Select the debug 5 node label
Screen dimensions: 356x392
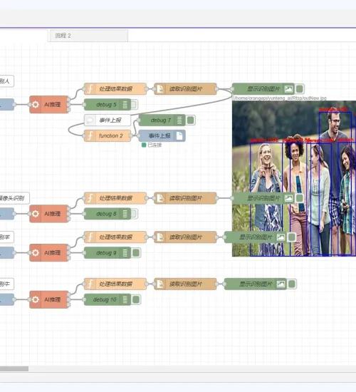[x=106, y=105]
